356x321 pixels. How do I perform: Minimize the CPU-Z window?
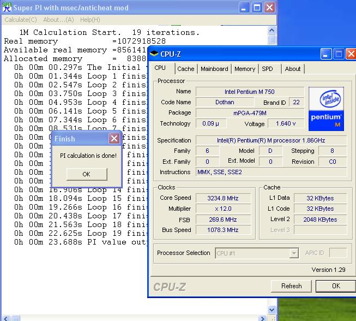pyautogui.click(x=326, y=54)
